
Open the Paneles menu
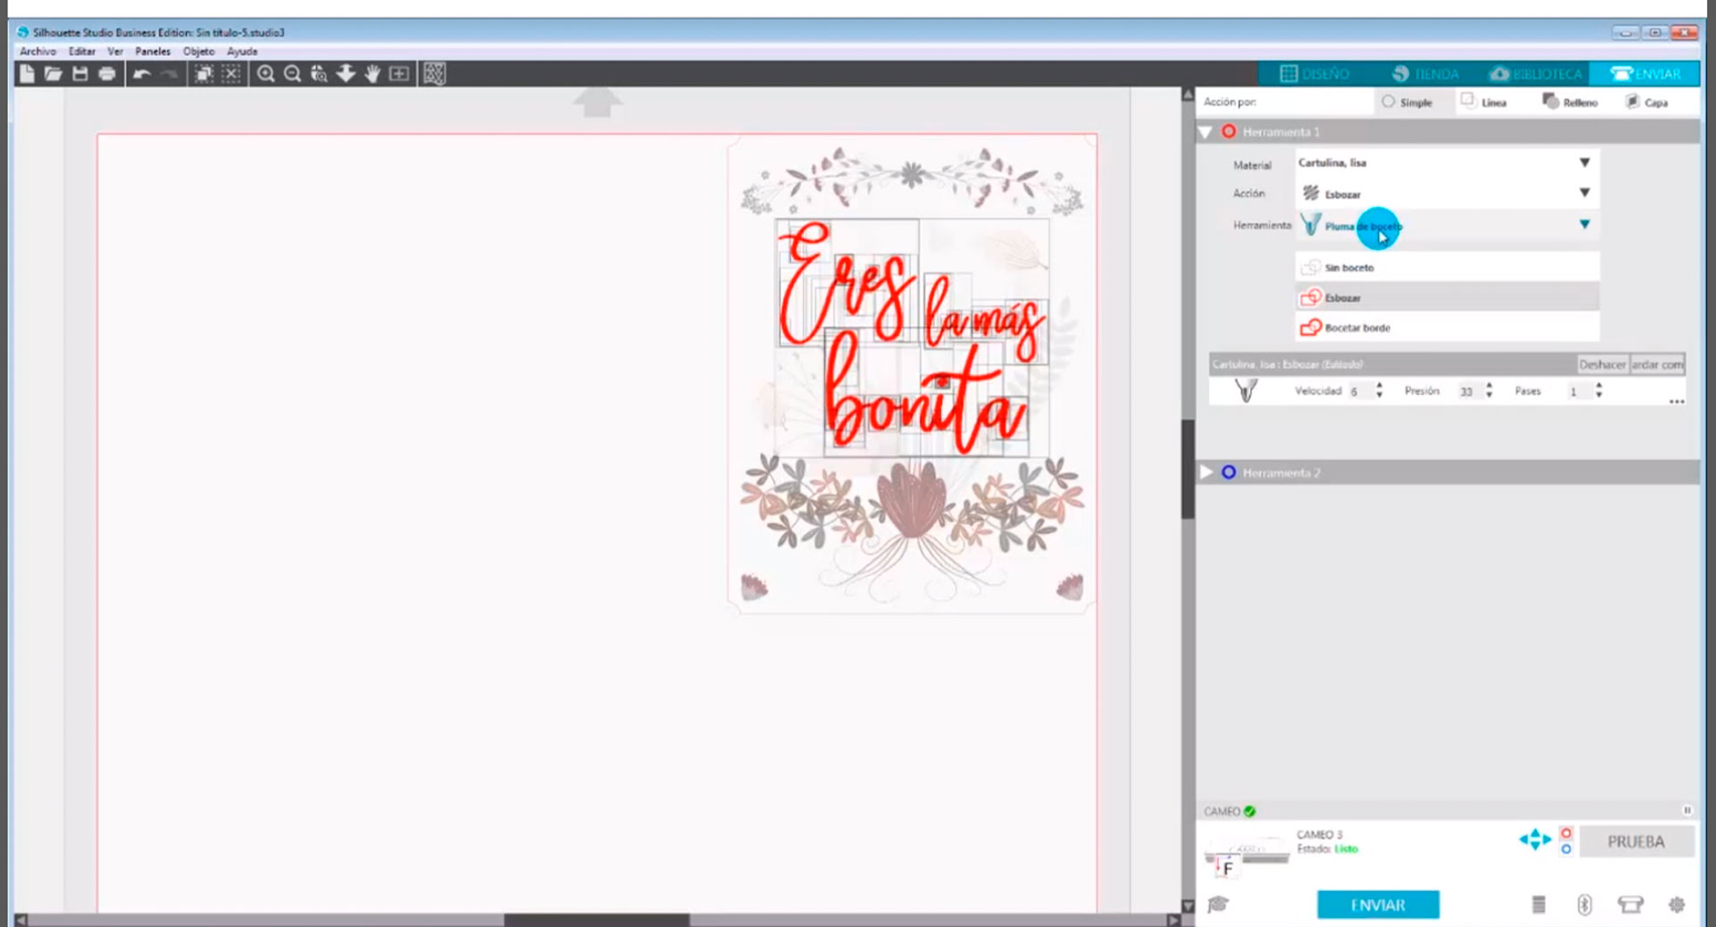coord(153,52)
